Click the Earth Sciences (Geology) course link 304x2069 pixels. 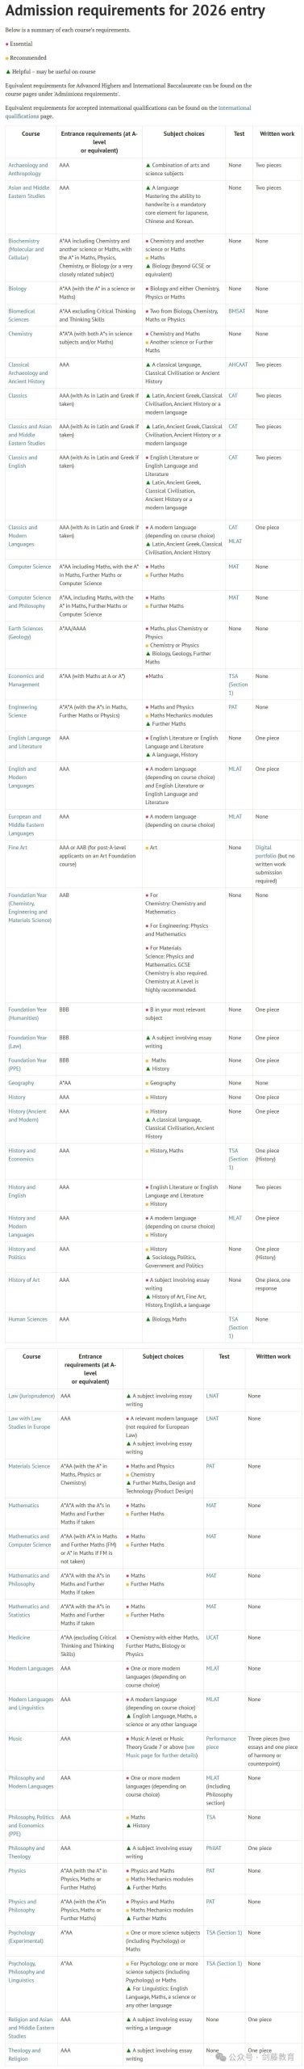coord(26,632)
